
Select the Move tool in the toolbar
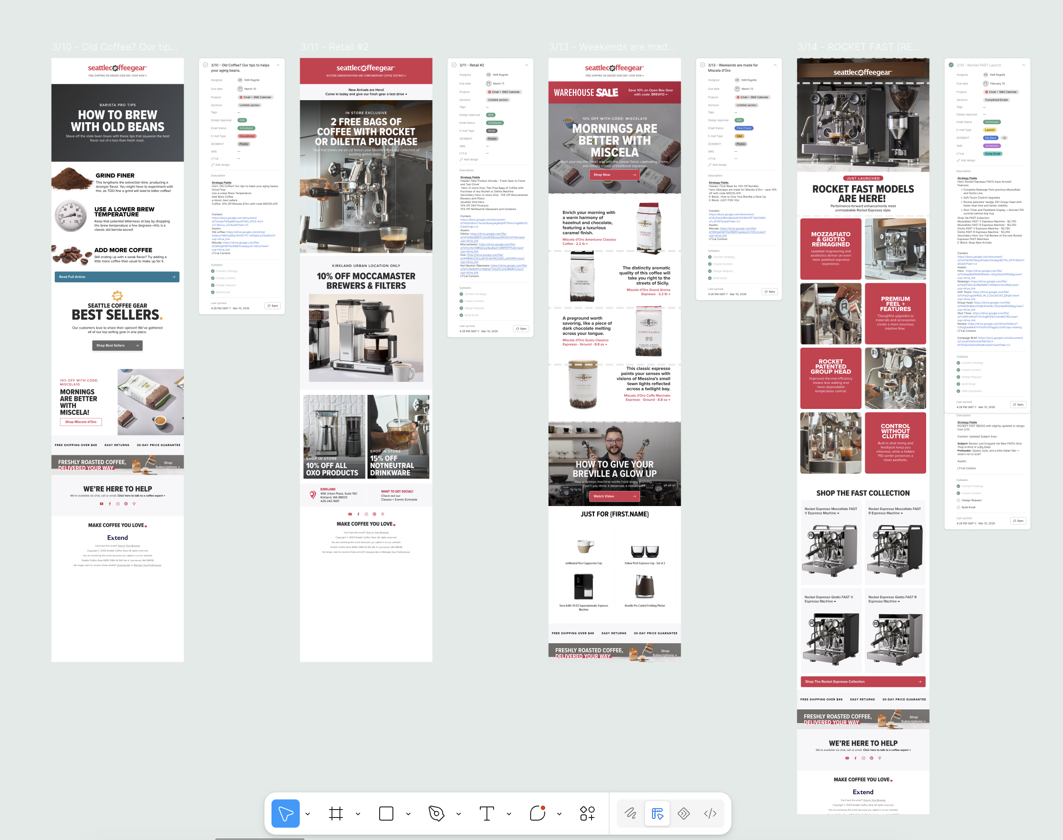click(x=286, y=814)
